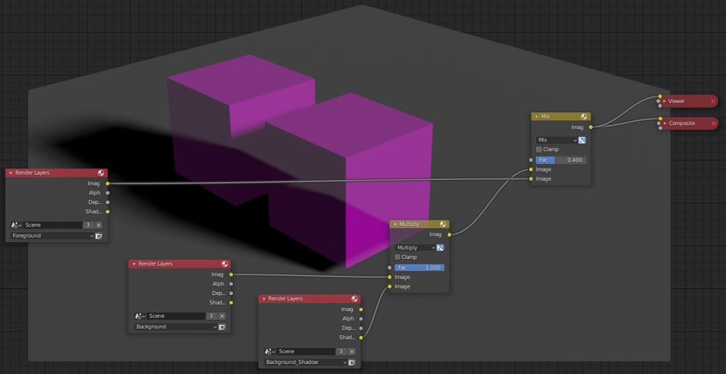Open scene browser icon on Foreground node
The width and height of the screenshot is (726, 374).
pyautogui.click(x=16, y=225)
